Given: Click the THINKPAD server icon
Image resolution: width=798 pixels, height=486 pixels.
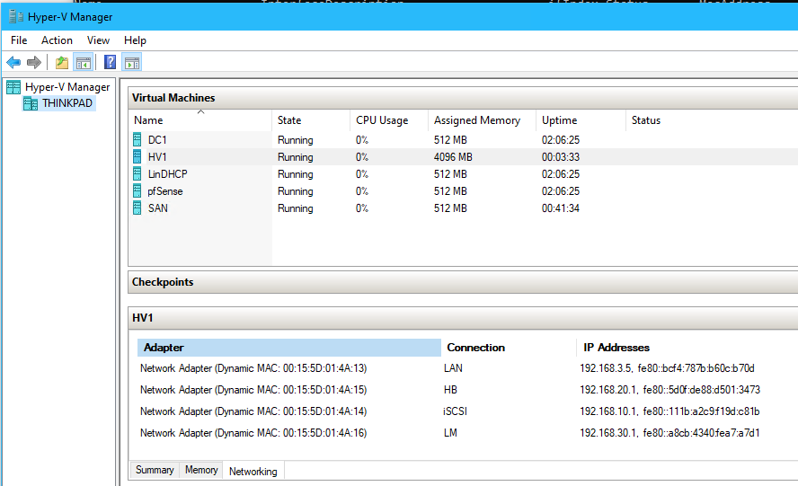Looking at the screenshot, I should [31, 104].
